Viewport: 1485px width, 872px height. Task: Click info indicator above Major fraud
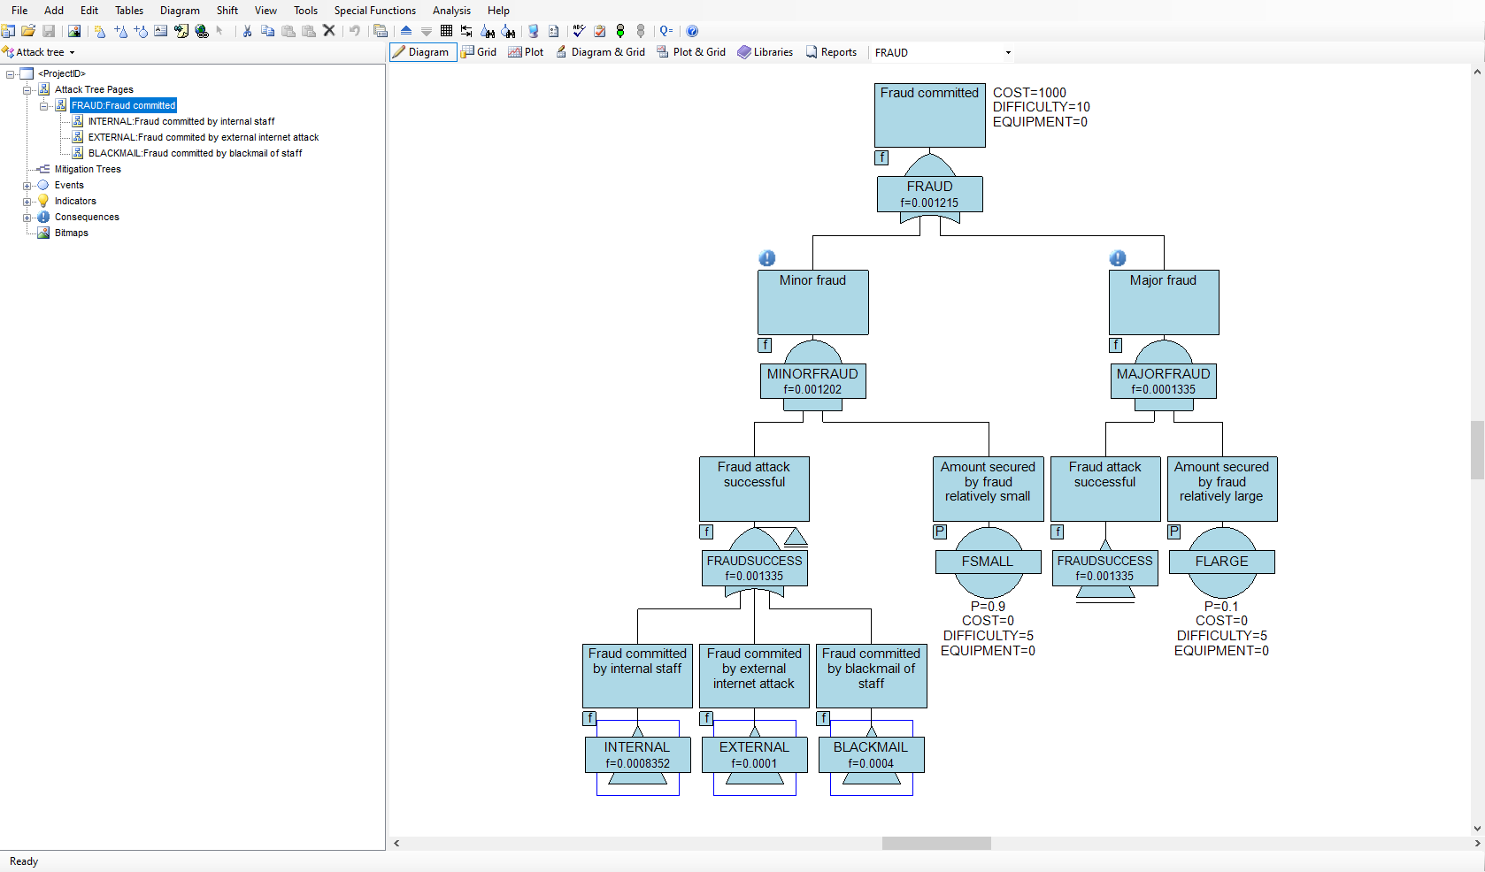[1118, 258]
